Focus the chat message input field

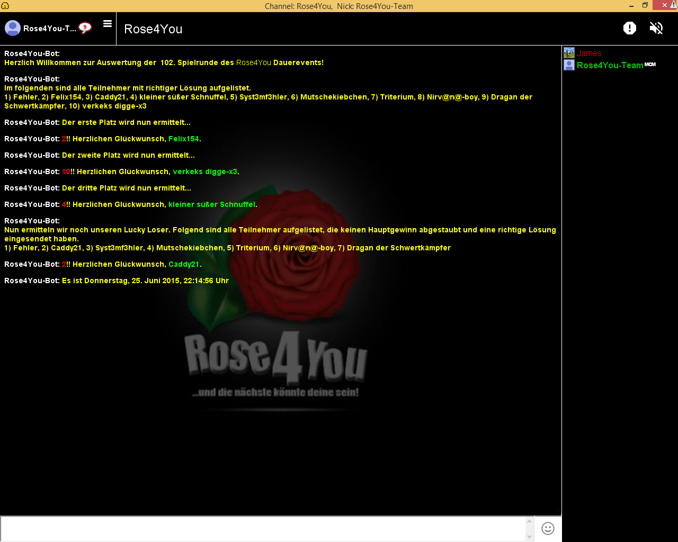[x=262, y=529]
